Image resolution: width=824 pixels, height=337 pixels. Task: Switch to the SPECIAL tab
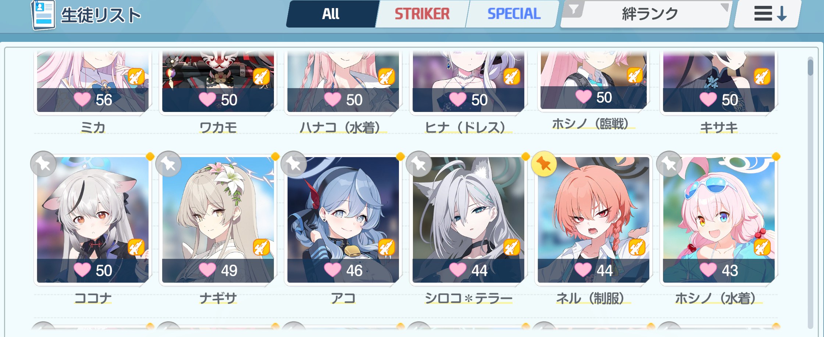[514, 14]
